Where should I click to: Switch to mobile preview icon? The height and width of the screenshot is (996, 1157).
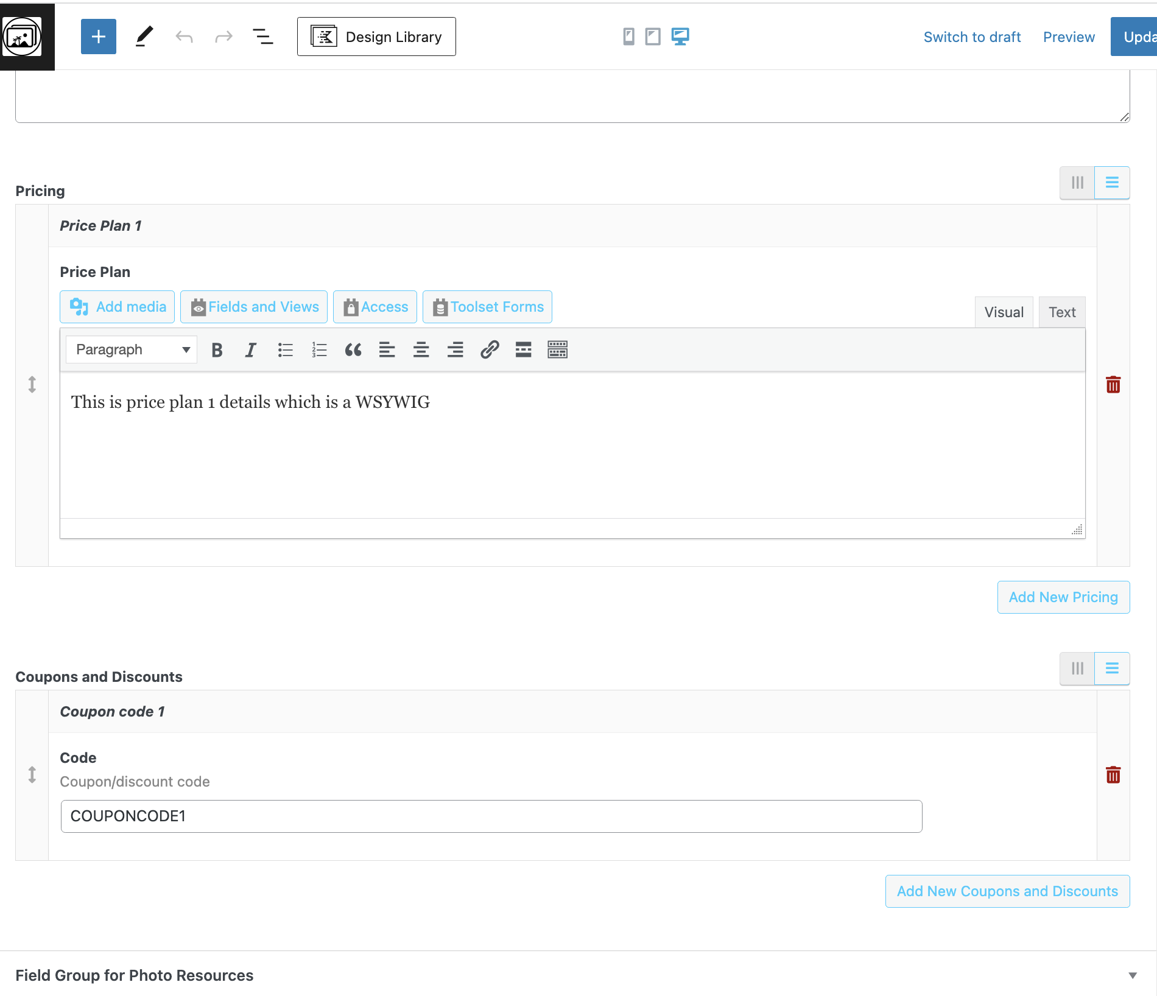coord(628,37)
